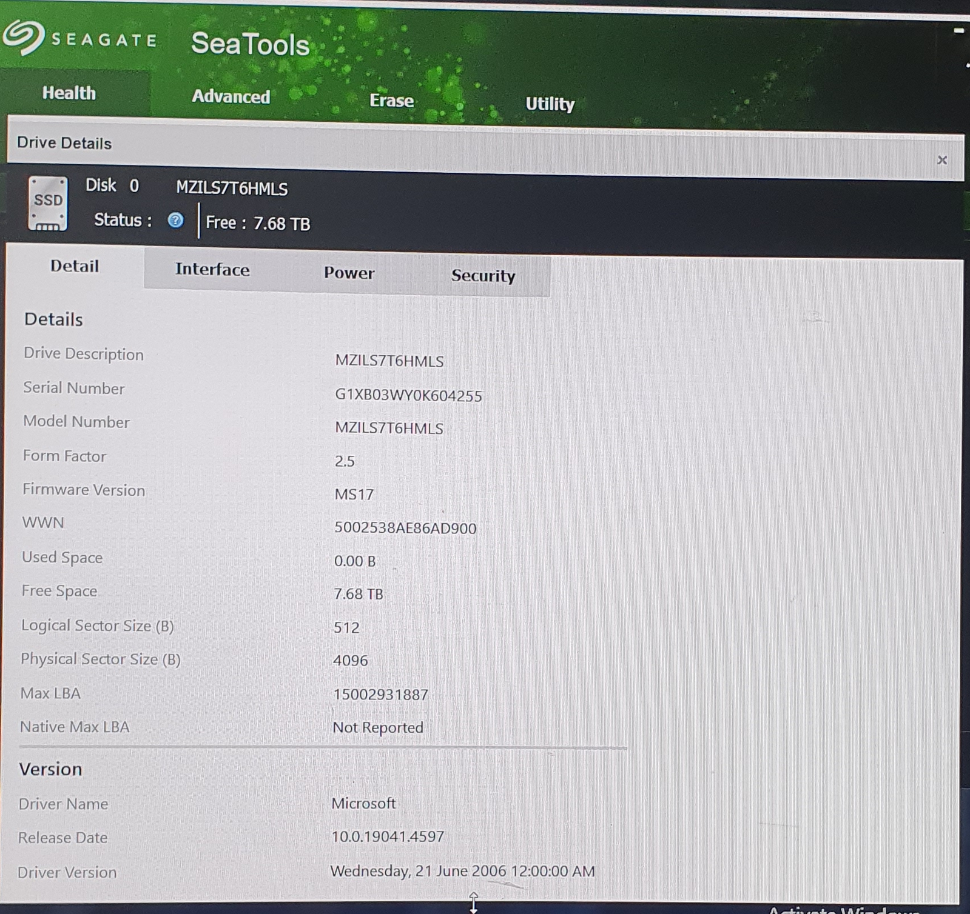Close the Drive Details panel
970x914 pixels.
pos(941,160)
